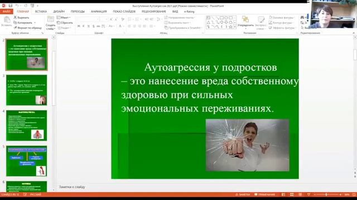Image resolution: width=357 pixels, height=200 pixels.
Task: Open Заливка фигуры fill dropdown
Action: coord(282,17)
